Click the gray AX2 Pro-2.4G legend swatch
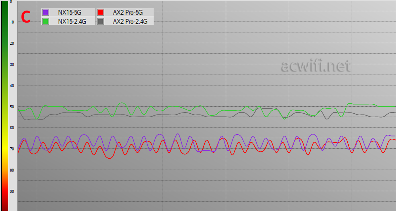The height and width of the screenshot is (211, 396). pyautogui.click(x=101, y=22)
